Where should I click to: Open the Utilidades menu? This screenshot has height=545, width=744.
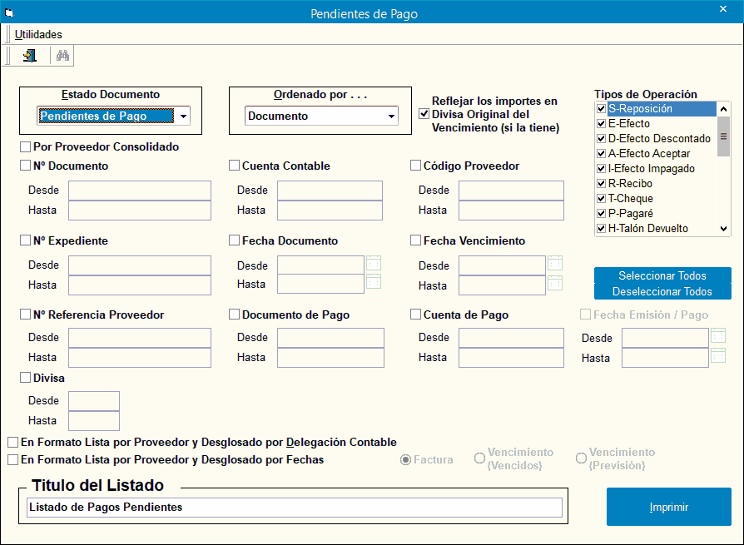point(38,35)
